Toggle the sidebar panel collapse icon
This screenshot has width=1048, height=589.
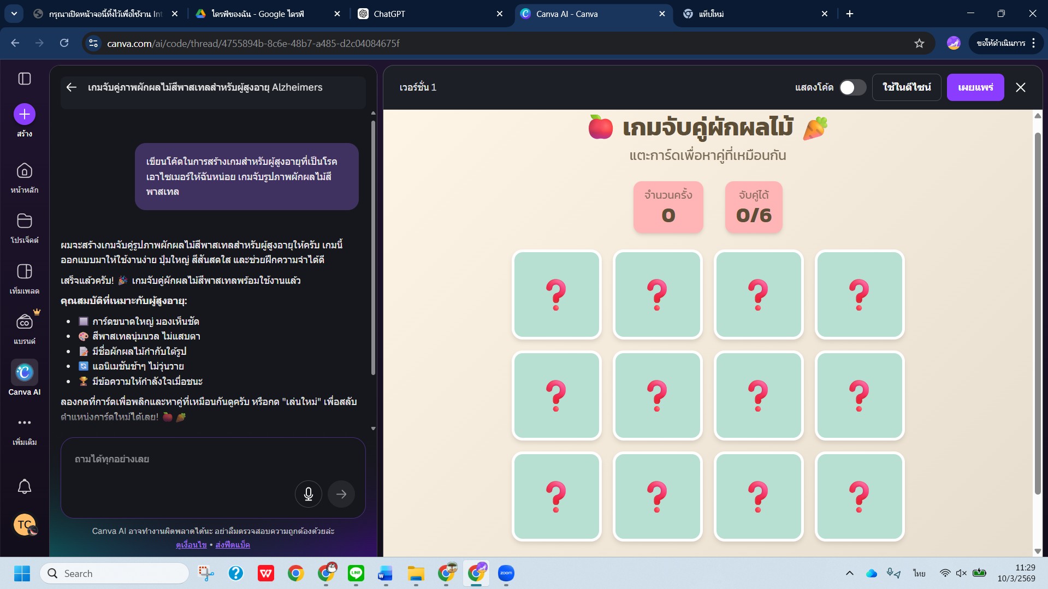[x=25, y=79]
